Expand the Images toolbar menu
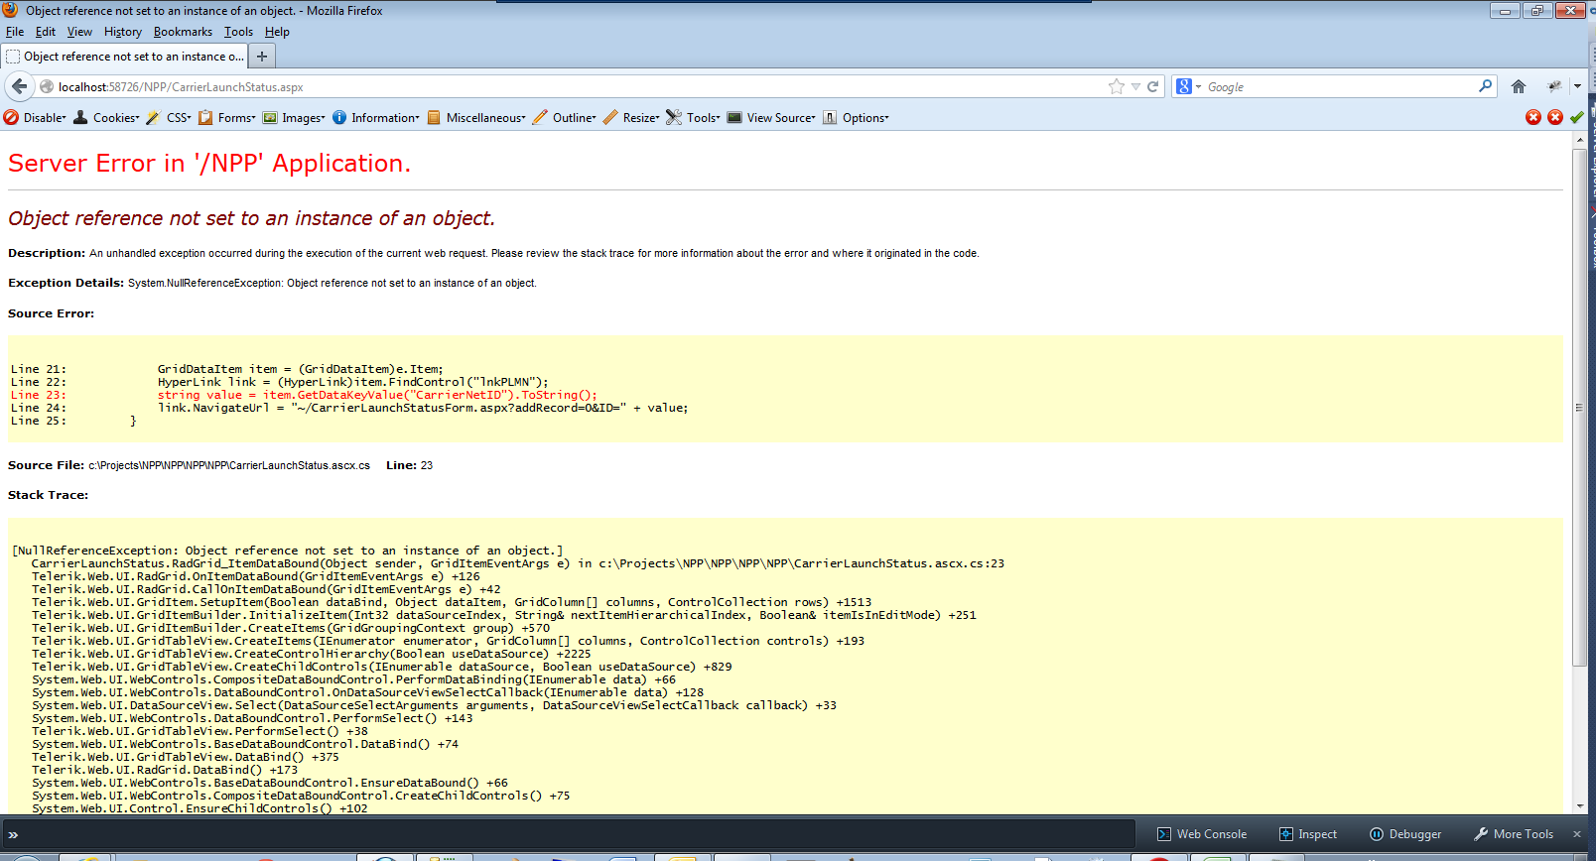The height and width of the screenshot is (861, 1596). point(294,117)
